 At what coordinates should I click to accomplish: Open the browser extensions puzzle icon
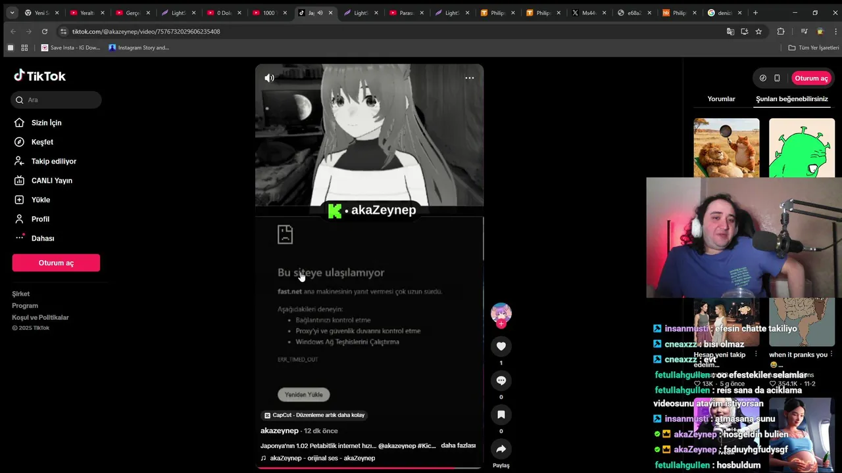[x=781, y=32]
